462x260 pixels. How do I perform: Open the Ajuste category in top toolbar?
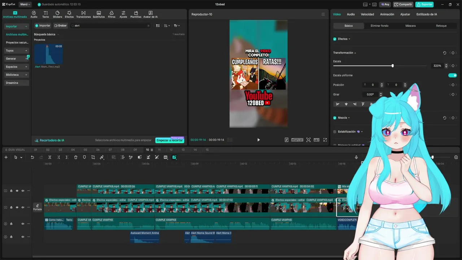point(123,14)
